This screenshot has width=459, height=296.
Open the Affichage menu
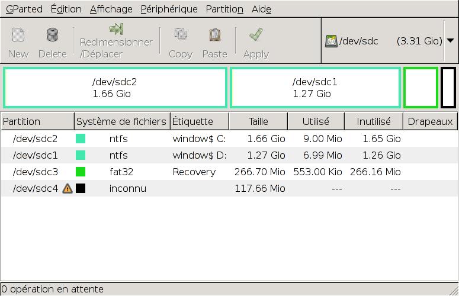111,9
